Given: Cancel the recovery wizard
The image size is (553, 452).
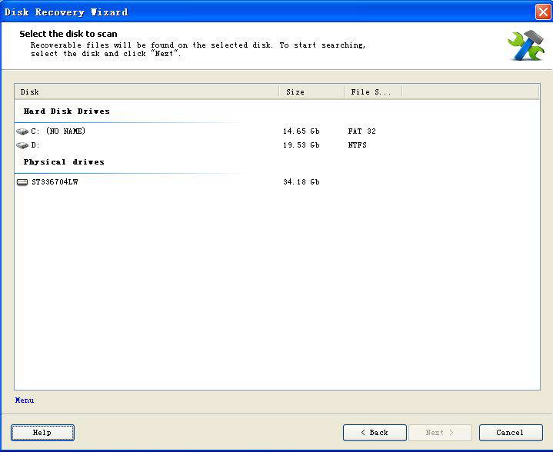Looking at the screenshot, I should click(511, 433).
